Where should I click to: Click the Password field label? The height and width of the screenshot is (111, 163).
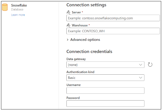73,98
